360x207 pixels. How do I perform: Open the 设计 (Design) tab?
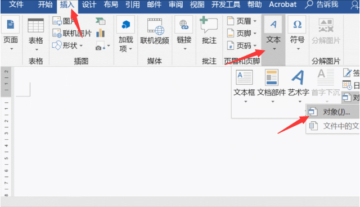pyautogui.click(x=89, y=4)
